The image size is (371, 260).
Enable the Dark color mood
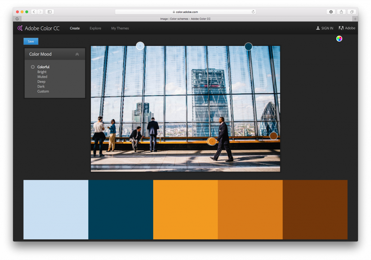pyautogui.click(x=41, y=86)
